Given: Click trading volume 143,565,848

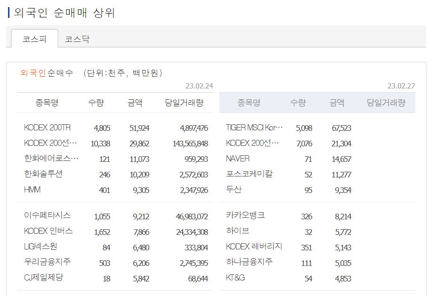Looking at the screenshot, I should tap(190, 144).
